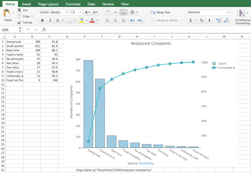Apply percent style with the % icon
The height and width of the screenshot is (173, 251).
[x=202, y=21]
